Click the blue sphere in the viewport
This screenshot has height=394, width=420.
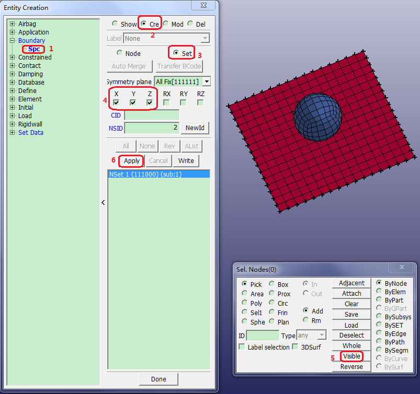click(x=316, y=118)
